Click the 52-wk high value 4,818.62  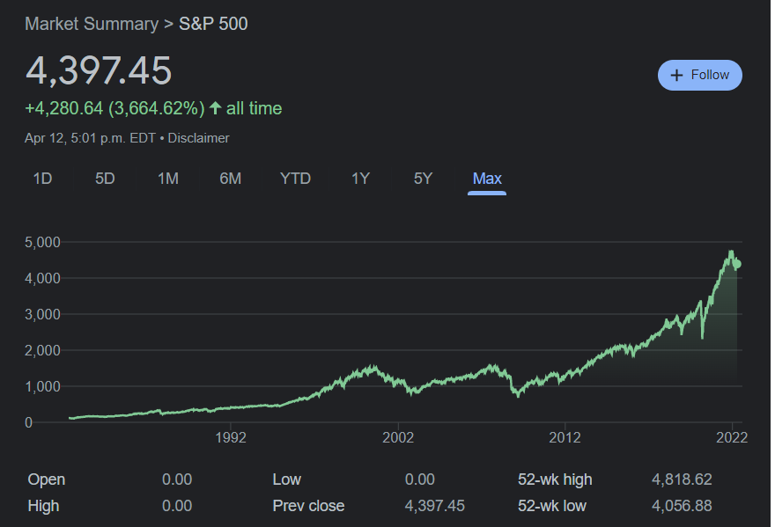(682, 479)
